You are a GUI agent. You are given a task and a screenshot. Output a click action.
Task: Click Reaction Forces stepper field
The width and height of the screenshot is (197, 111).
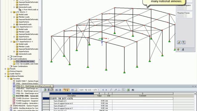182,16
